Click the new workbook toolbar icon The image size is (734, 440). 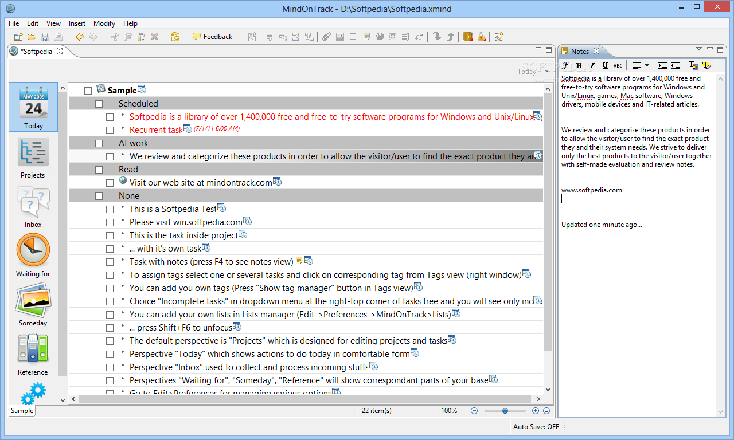click(x=18, y=37)
